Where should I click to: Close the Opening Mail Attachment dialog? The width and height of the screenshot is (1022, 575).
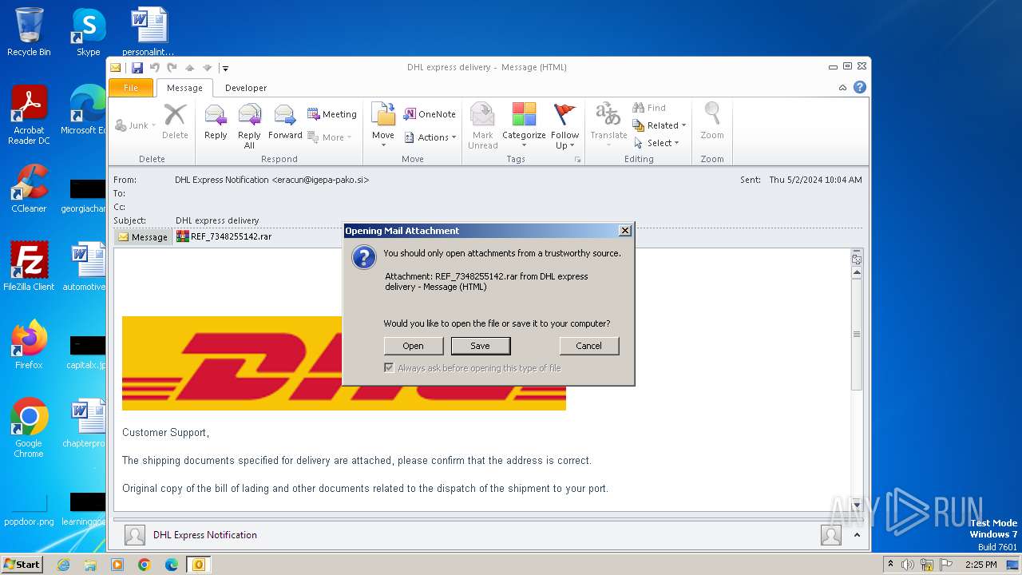pyautogui.click(x=625, y=230)
